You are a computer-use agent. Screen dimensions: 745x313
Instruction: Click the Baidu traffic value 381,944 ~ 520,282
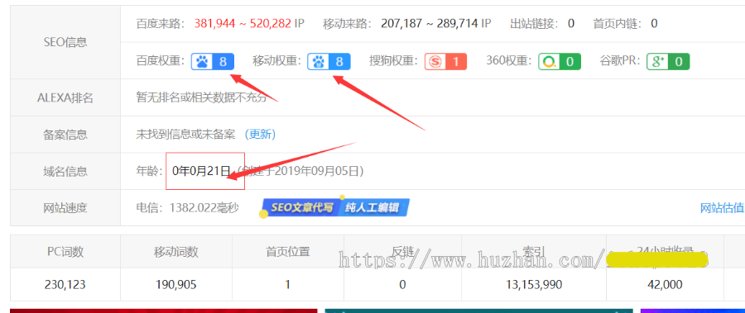click(x=243, y=23)
